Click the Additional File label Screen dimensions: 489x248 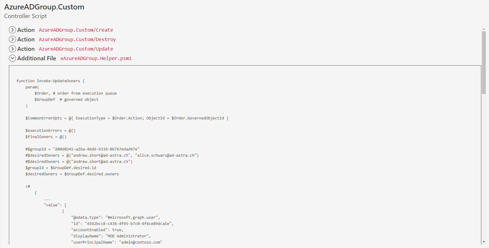[36, 58]
